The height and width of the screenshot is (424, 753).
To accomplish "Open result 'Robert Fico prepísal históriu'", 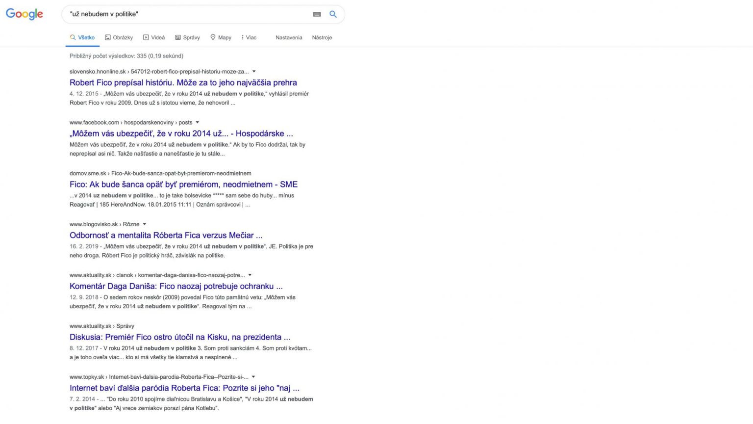I will pyautogui.click(x=183, y=82).
